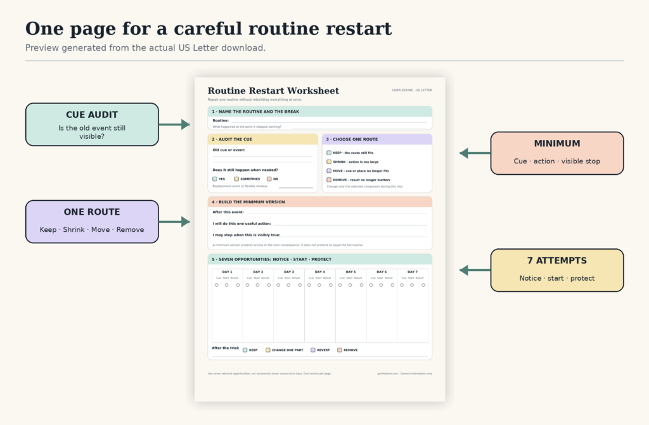Click the DAY 4 column label

(320, 272)
